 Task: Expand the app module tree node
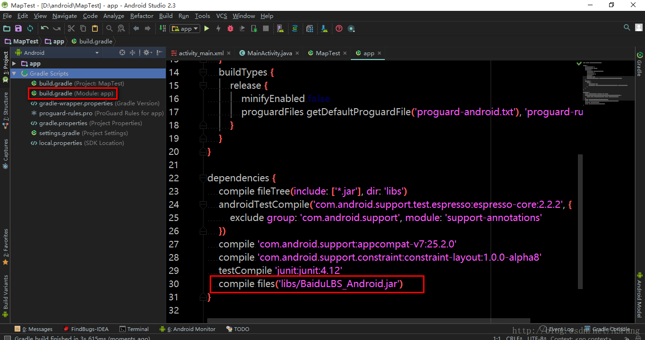[x=14, y=63]
